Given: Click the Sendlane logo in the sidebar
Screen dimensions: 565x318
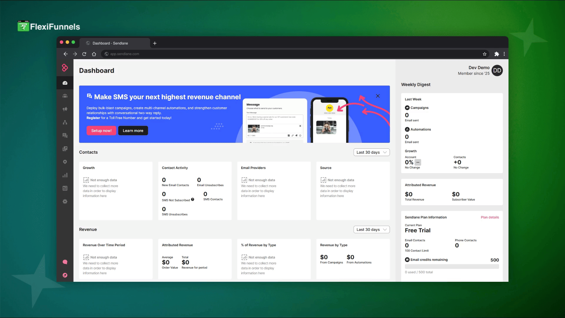Looking at the screenshot, I should (65, 68).
